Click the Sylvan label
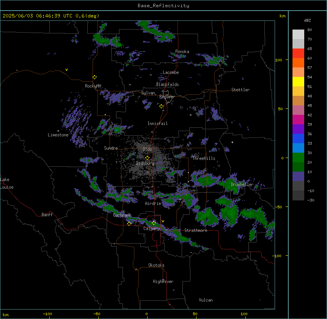This screenshot has height=319, width=327. tap(148, 93)
